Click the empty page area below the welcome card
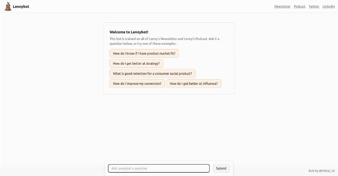The image size is (338, 176). [169, 127]
